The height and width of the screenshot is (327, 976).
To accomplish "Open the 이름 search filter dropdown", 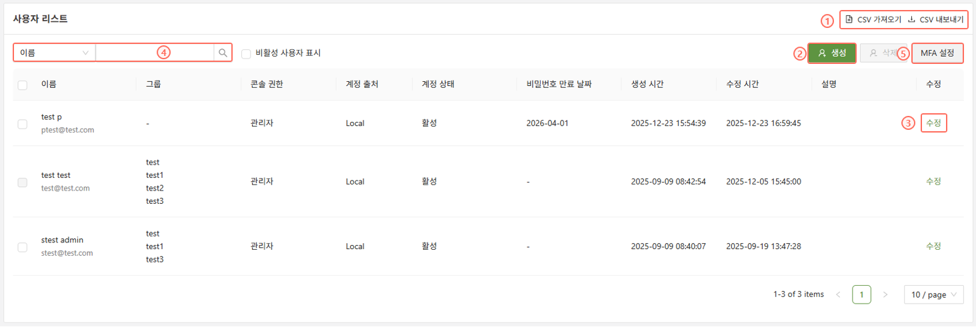I will (x=55, y=53).
